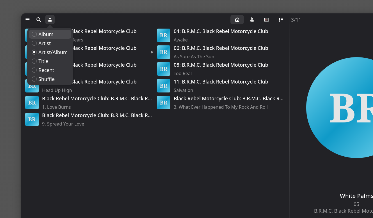
Task: Open the albums view icon
Action: click(x=266, y=20)
